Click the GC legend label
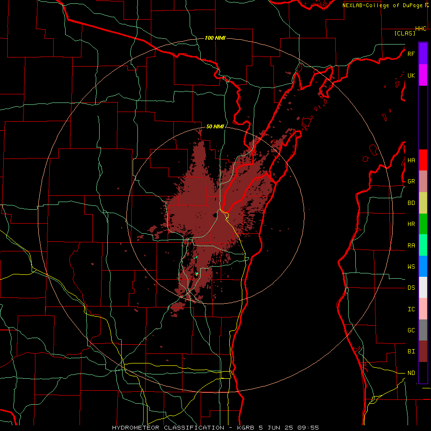The width and height of the screenshot is (431, 431). click(411, 330)
